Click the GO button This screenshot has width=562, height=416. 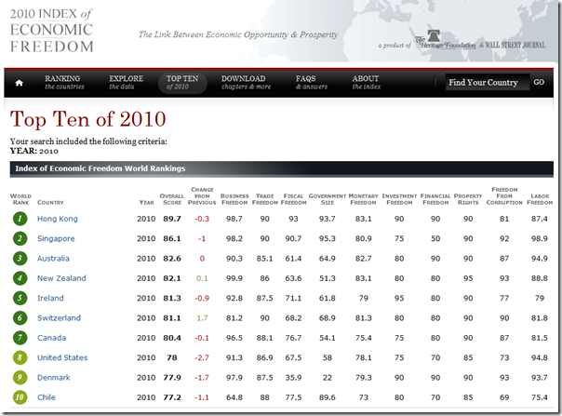539,82
